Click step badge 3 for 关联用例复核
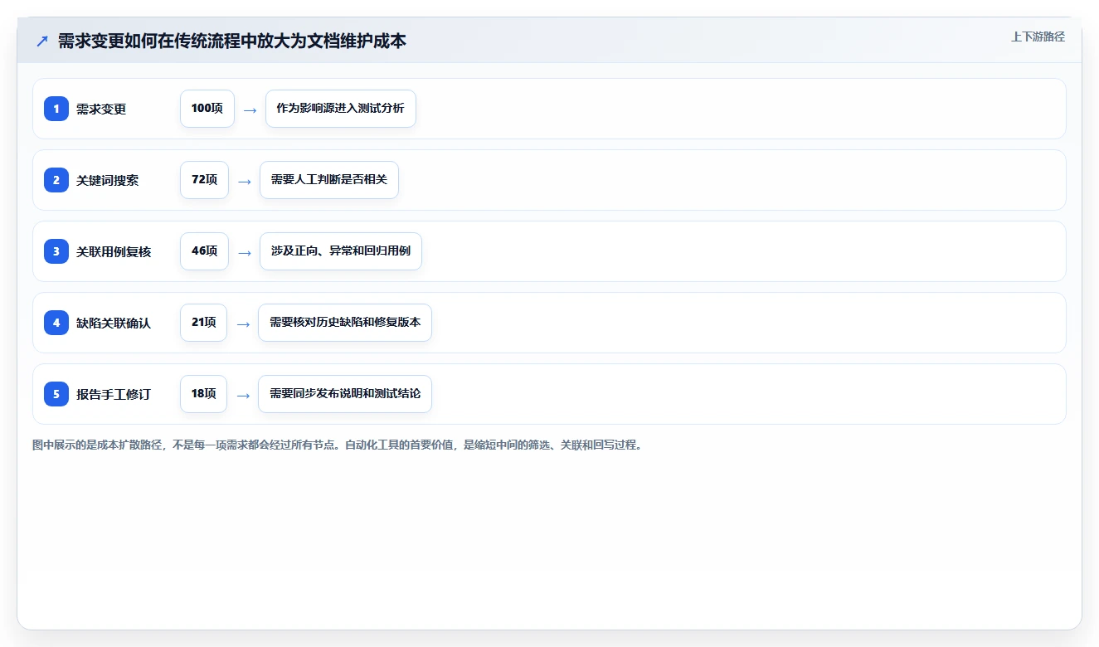Screen dimensions: 1099x647 pos(56,251)
